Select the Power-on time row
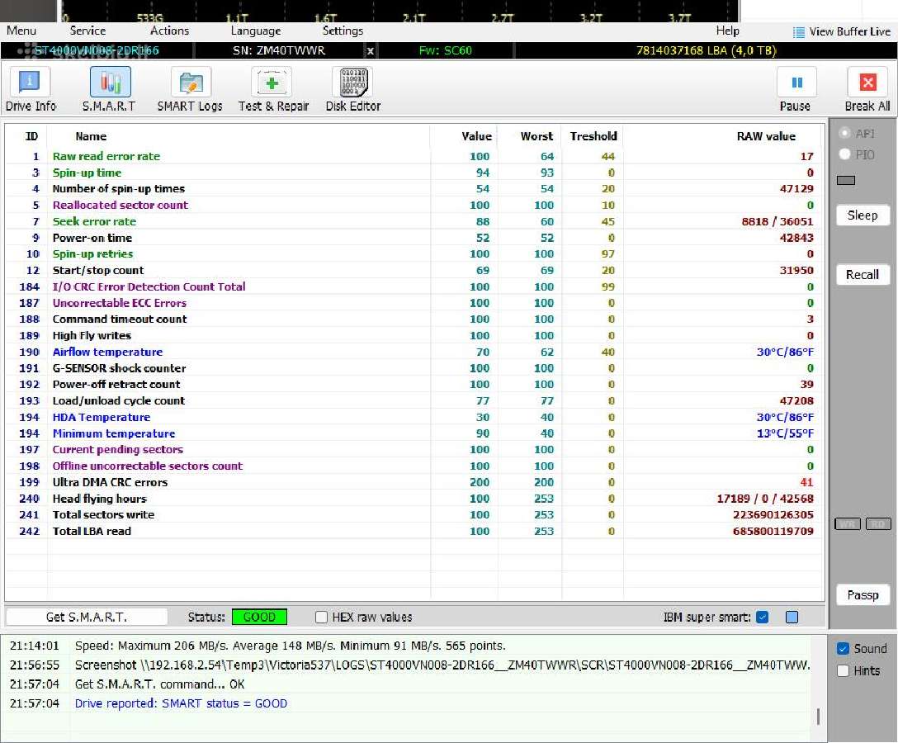This screenshot has width=898, height=743. [414, 238]
